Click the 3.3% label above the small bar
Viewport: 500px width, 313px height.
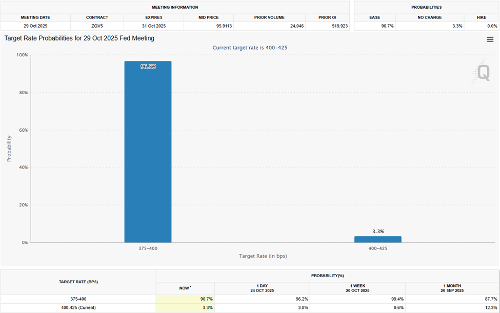pyautogui.click(x=378, y=232)
